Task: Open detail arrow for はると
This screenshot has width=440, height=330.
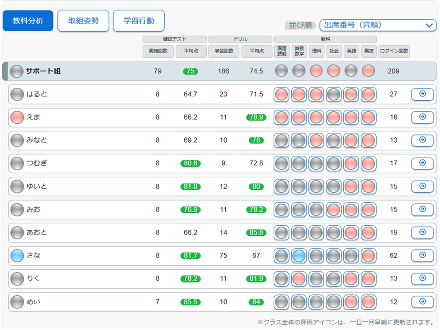Action: [422, 94]
